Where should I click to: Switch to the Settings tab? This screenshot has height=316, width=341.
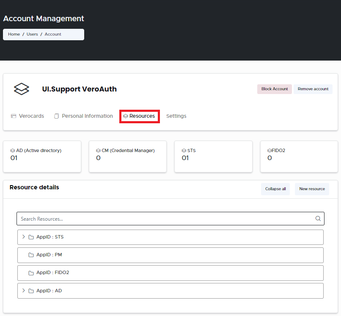click(176, 116)
